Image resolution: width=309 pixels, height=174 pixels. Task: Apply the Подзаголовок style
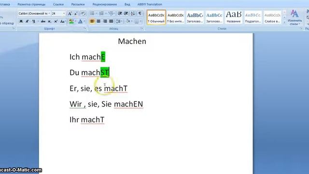click(253, 17)
